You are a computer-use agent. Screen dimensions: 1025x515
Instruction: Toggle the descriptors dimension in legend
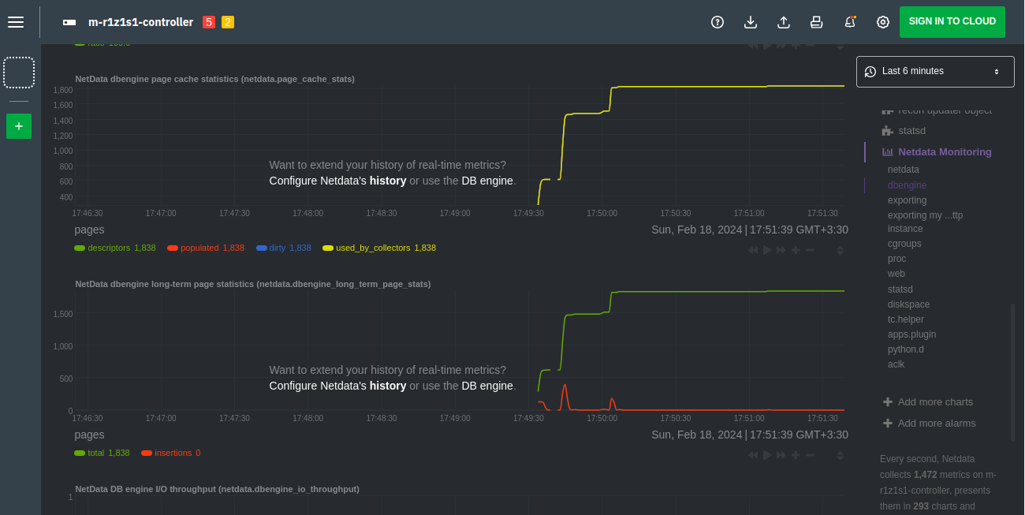coord(109,248)
